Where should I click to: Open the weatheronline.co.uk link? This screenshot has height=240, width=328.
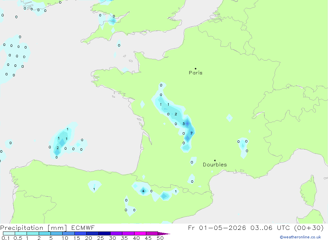[x=300, y=237]
